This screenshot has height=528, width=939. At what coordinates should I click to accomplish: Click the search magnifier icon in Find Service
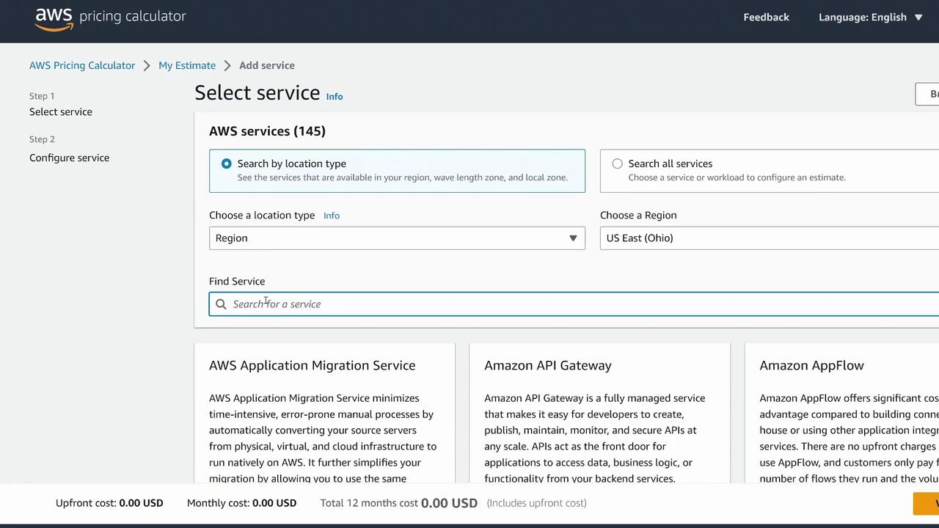click(x=221, y=304)
